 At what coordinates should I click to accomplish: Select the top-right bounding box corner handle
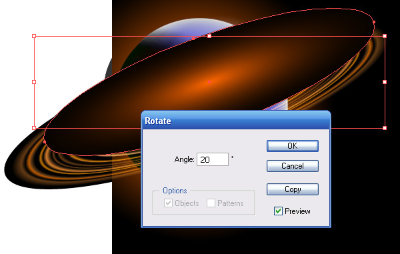[385, 36]
